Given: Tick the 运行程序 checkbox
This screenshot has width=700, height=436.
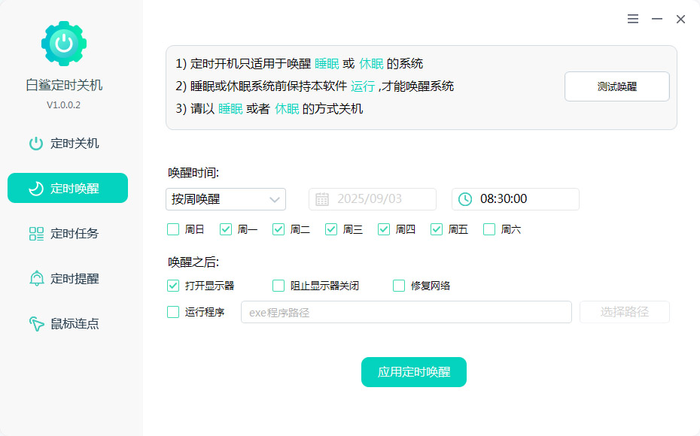Looking at the screenshot, I should point(174,312).
